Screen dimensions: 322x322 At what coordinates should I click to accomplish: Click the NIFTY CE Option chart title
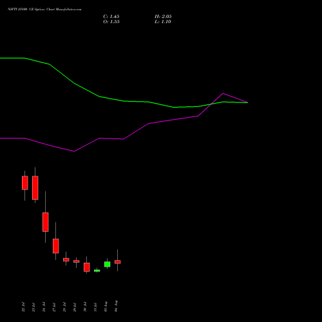44,10
